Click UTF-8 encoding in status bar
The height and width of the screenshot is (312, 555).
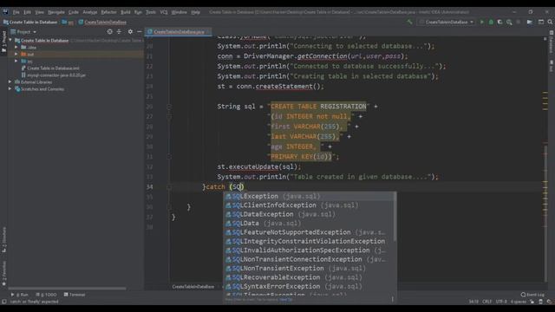tap(501, 302)
